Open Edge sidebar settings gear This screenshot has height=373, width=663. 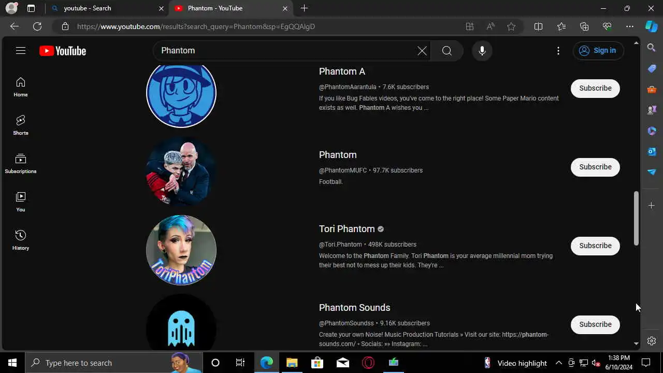click(652, 341)
